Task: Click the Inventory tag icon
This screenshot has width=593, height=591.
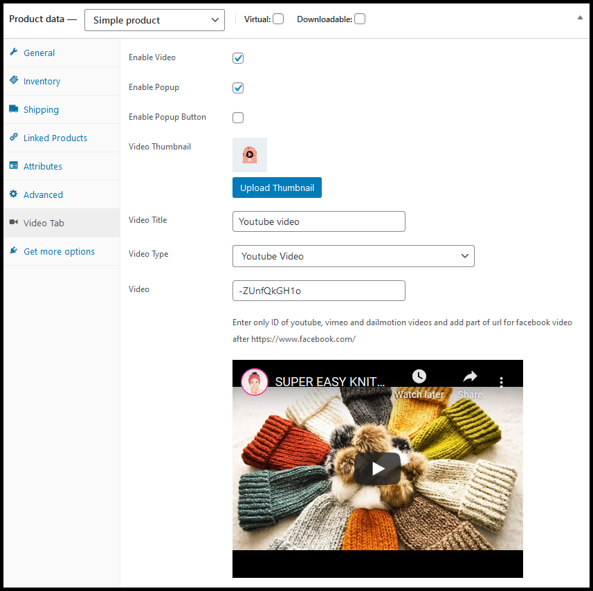Action: point(14,80)
